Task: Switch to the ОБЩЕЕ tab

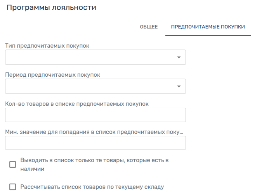Action: click(149, 27)
